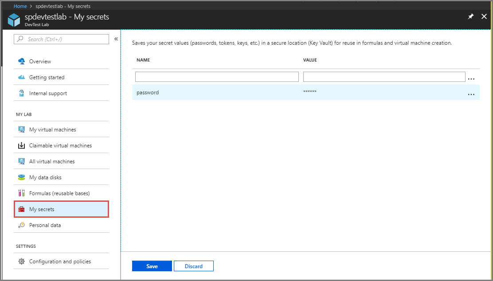Select My virtual machines in the sidebar
493x281 pixels.
(52, 129)
